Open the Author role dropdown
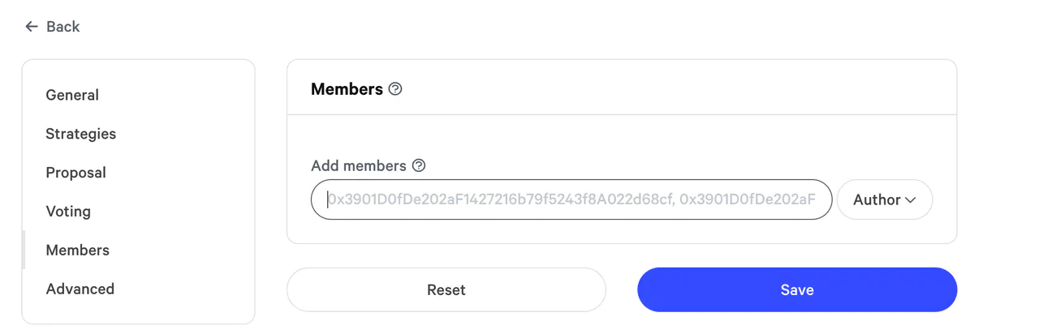Viewport: 1039px width, 334px height. click(x=884, y=199)
